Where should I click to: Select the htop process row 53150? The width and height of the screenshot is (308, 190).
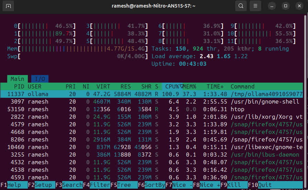pyautogui.click(x=152, y=109)
